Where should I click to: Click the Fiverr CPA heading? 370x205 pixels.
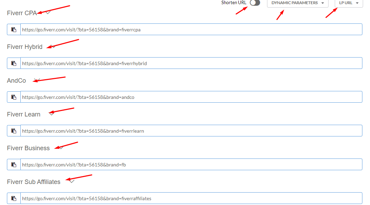pos(22,13)
